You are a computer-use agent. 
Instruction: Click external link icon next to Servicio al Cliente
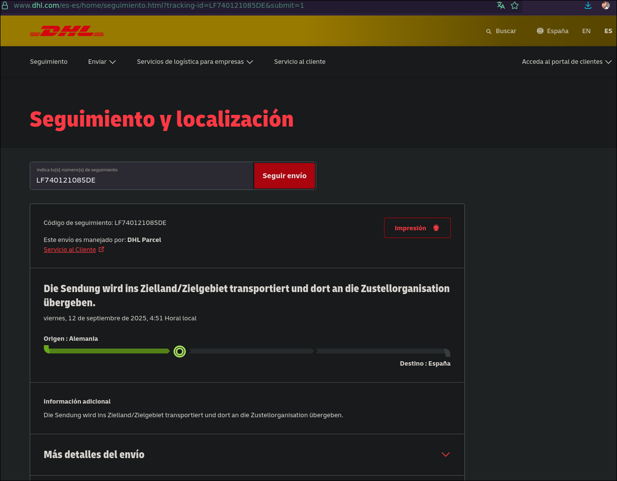(101, 249)
